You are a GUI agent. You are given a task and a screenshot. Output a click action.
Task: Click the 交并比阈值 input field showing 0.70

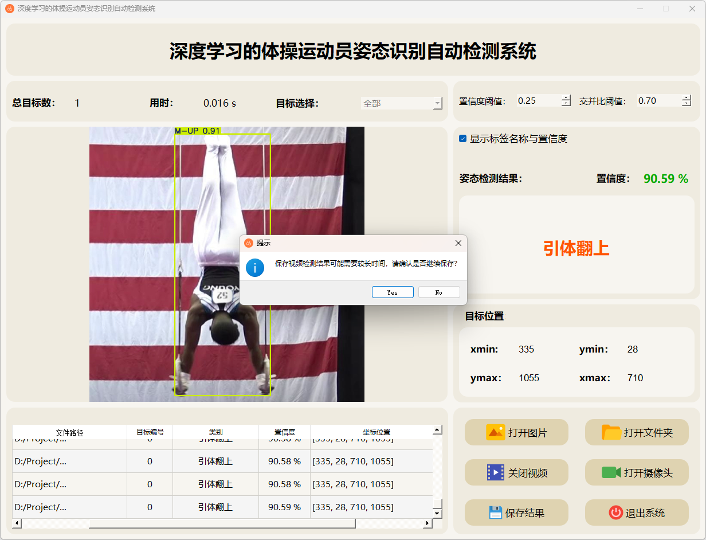pos(659,101)
